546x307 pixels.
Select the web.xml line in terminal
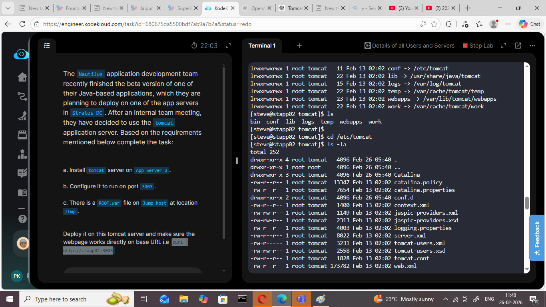[333, 266]
